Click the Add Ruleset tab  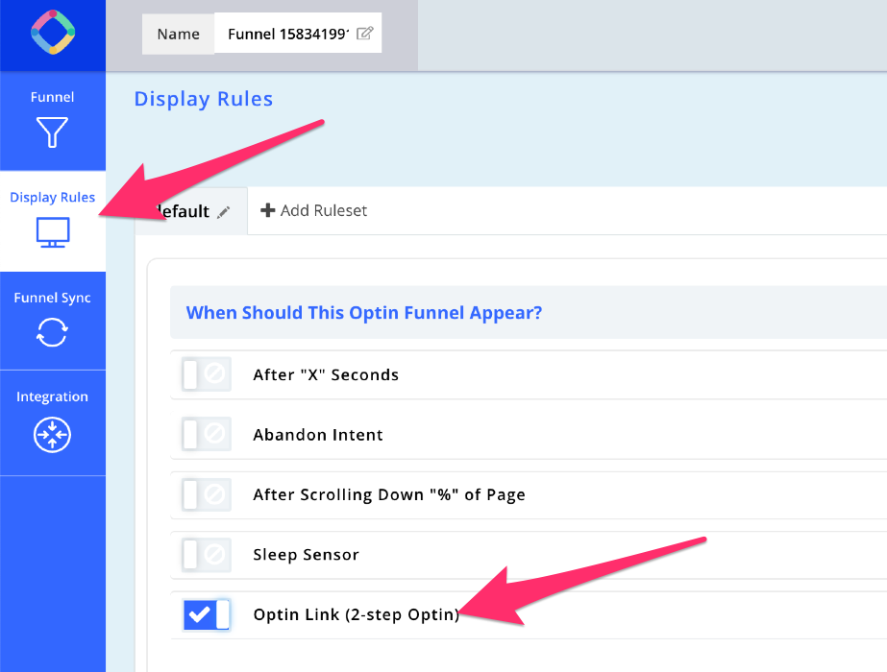(x=314, y=210)
